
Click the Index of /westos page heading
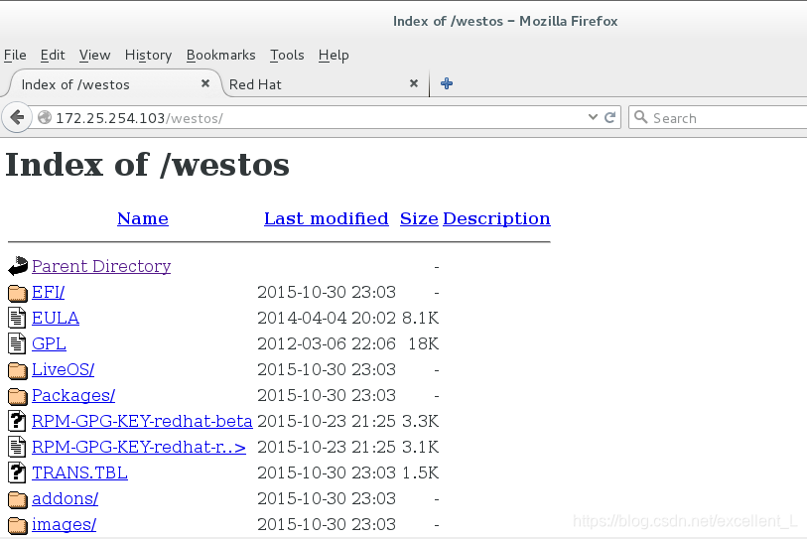[x=147, y=165]
